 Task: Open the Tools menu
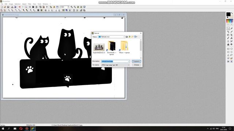click(x=39, y=4)
